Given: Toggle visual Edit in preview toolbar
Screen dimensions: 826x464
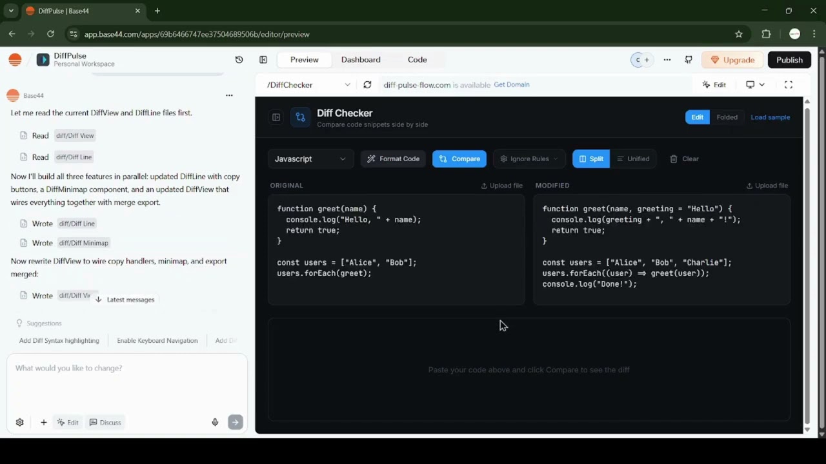Looking at the screenshot, I should 714,85.
